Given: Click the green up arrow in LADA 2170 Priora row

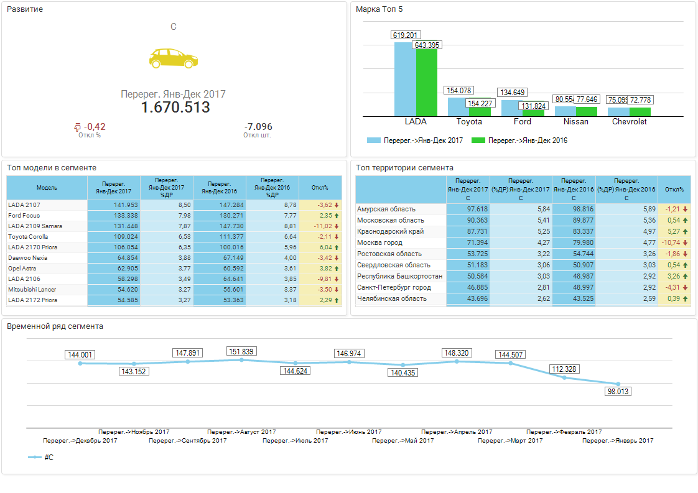Looking at the screenshot, I should (x=337, y=247).
